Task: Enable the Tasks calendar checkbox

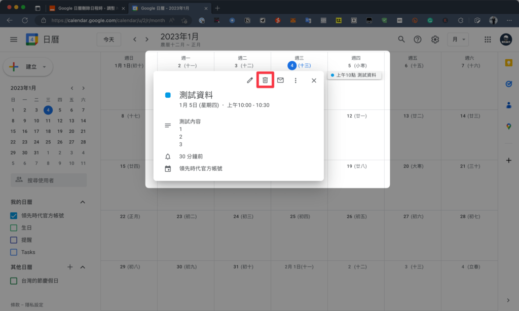Action: click(14, 252)
